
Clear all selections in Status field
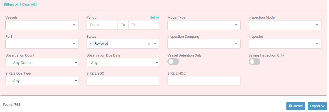coord(149,44)
